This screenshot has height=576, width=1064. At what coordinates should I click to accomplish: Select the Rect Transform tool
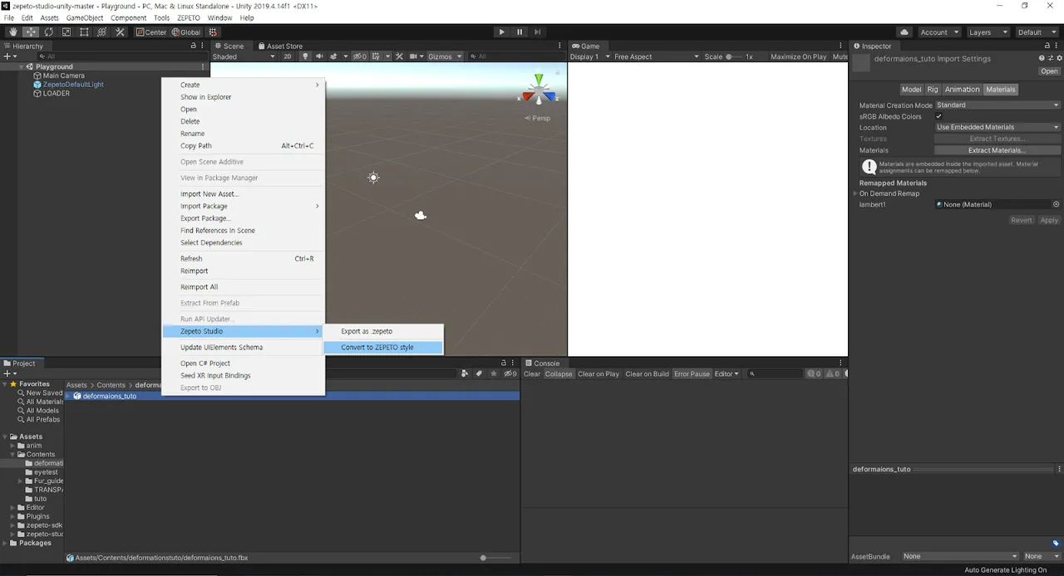point(84,31)
